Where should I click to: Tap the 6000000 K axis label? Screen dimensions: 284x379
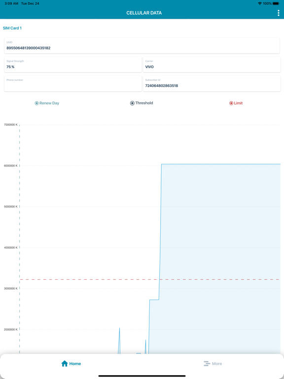[x=11, y=166]
